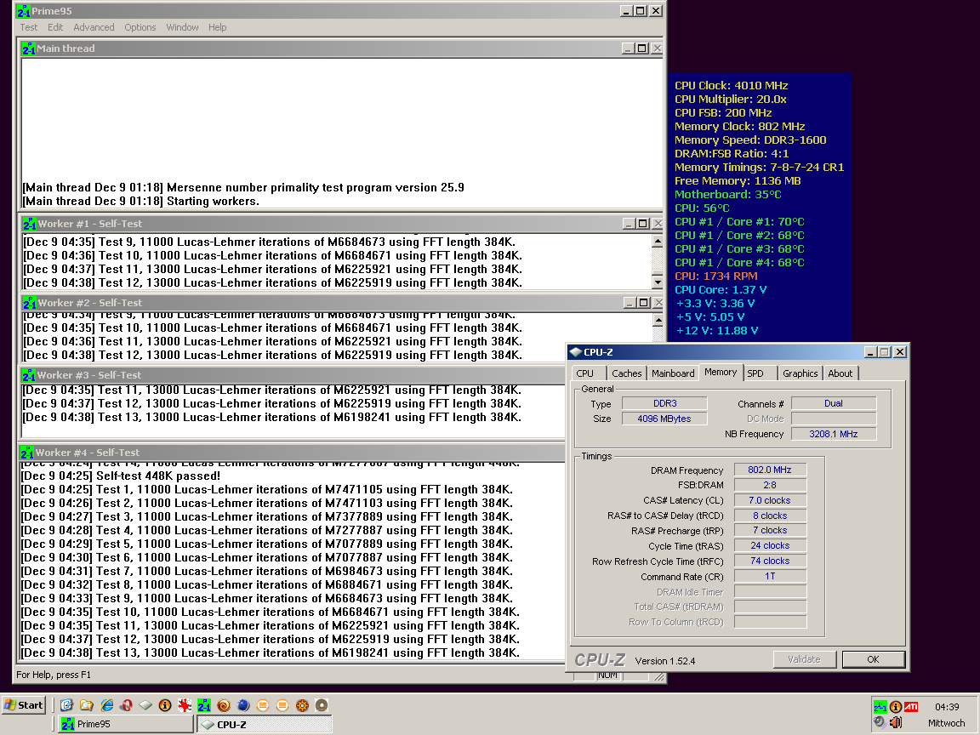The image size is (980, 735).
Task: Click the CPU-Z icon in Quick Launch
Action: pyautogui.click(x=145, y=705)
